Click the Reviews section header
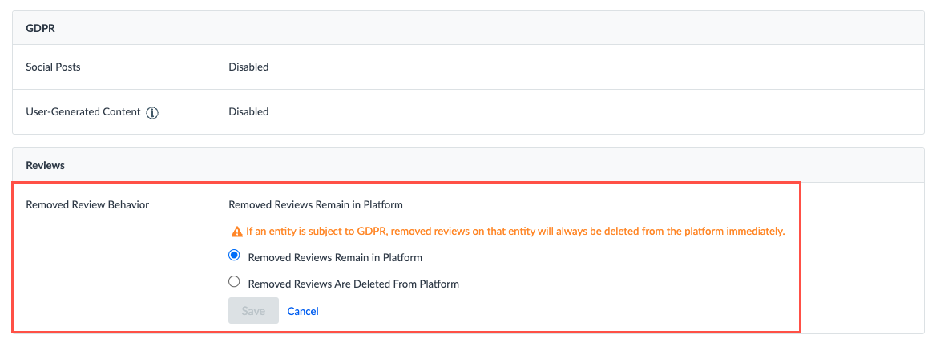The height and width of the screenshot is (343, 940). pyautogui.click(x=45, y=165)
